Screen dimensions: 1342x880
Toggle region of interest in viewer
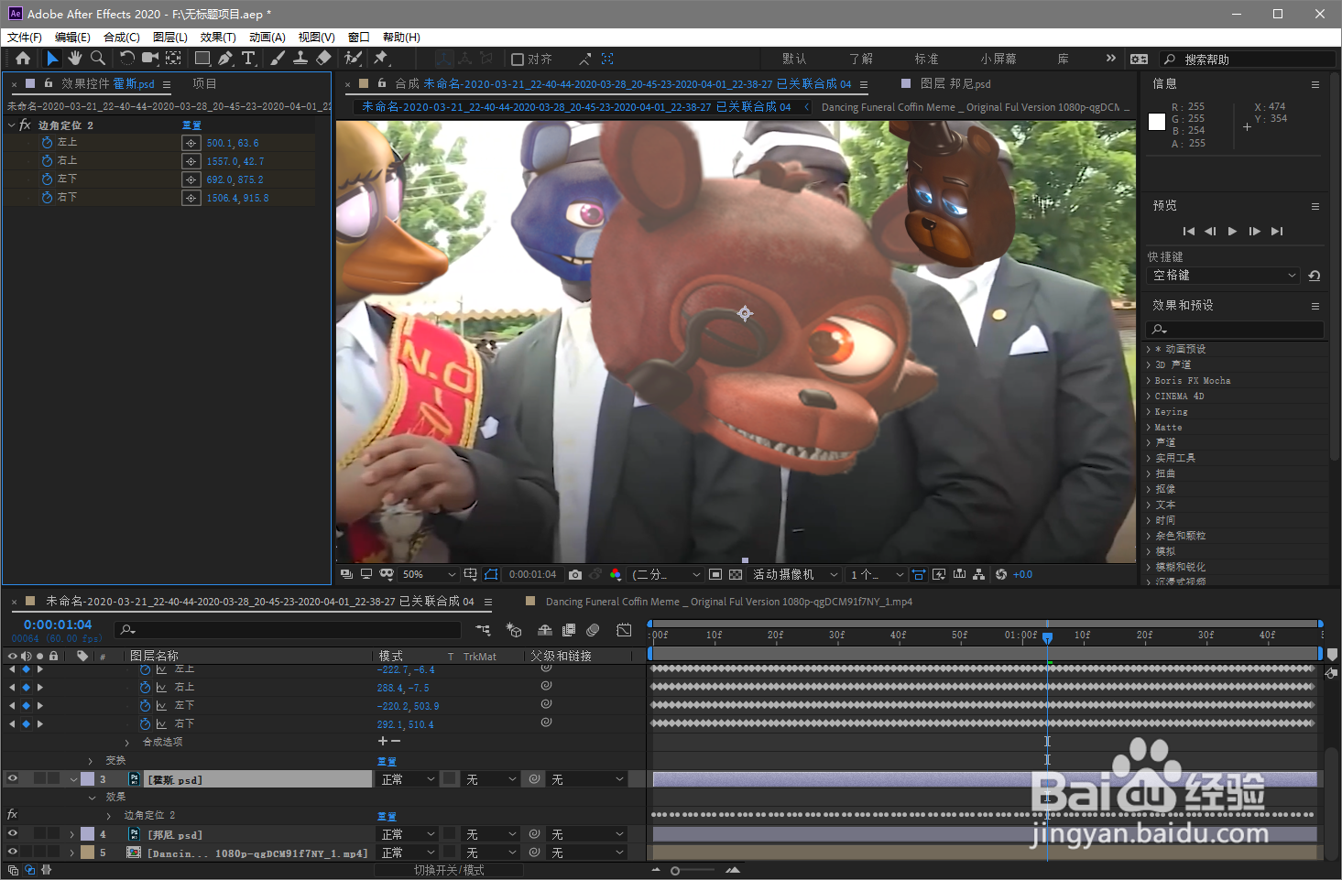click(x=716, y=574)
